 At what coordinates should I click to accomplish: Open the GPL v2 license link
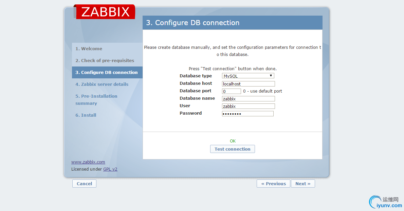click(x=110, y=169)
